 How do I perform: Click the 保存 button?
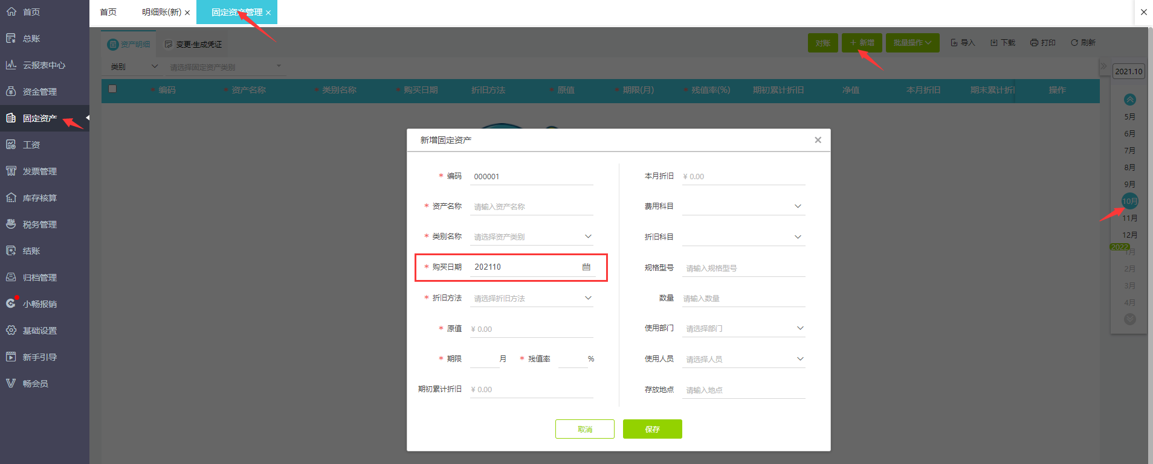click(653, 429)
